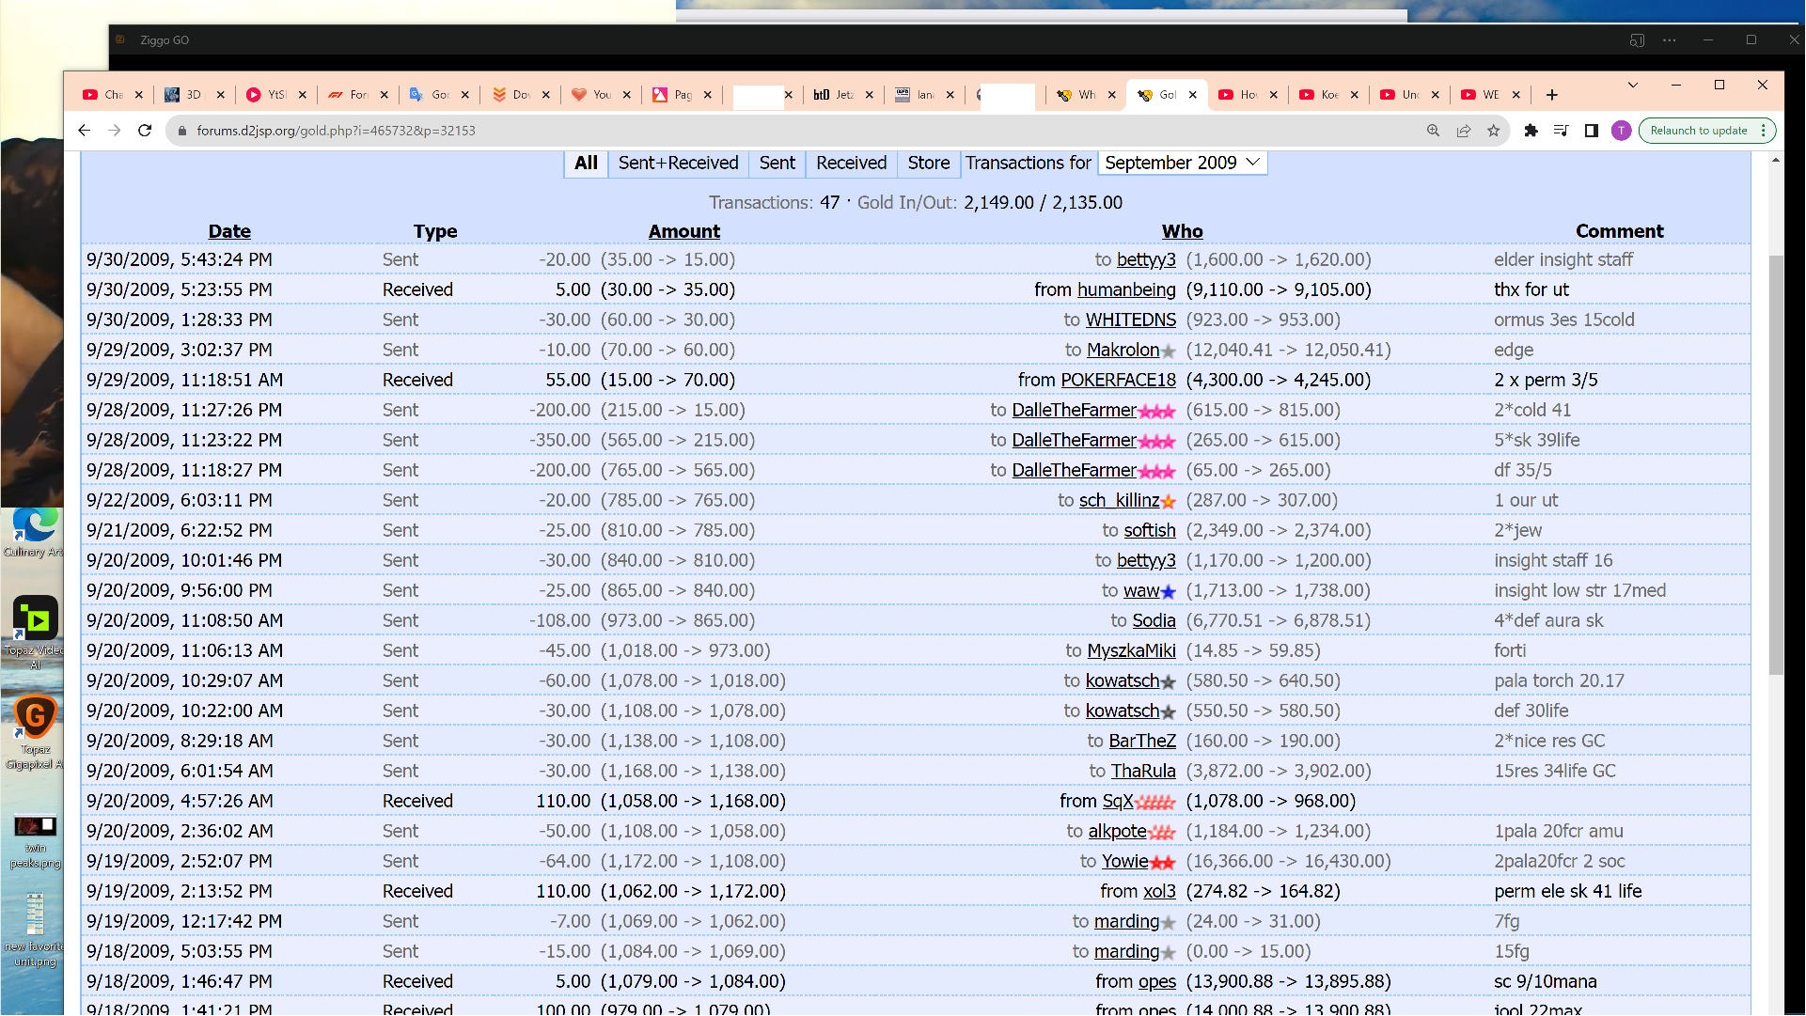Switch to the Store tab

(x=928, y=163)
